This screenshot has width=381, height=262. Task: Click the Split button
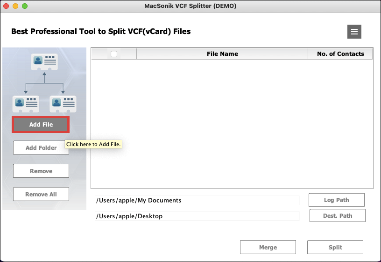(x=335, y=247)
